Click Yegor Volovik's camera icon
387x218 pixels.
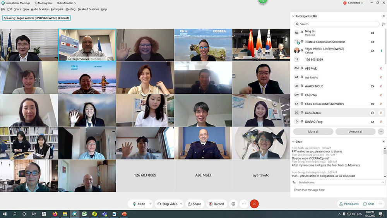click(372, 51)
